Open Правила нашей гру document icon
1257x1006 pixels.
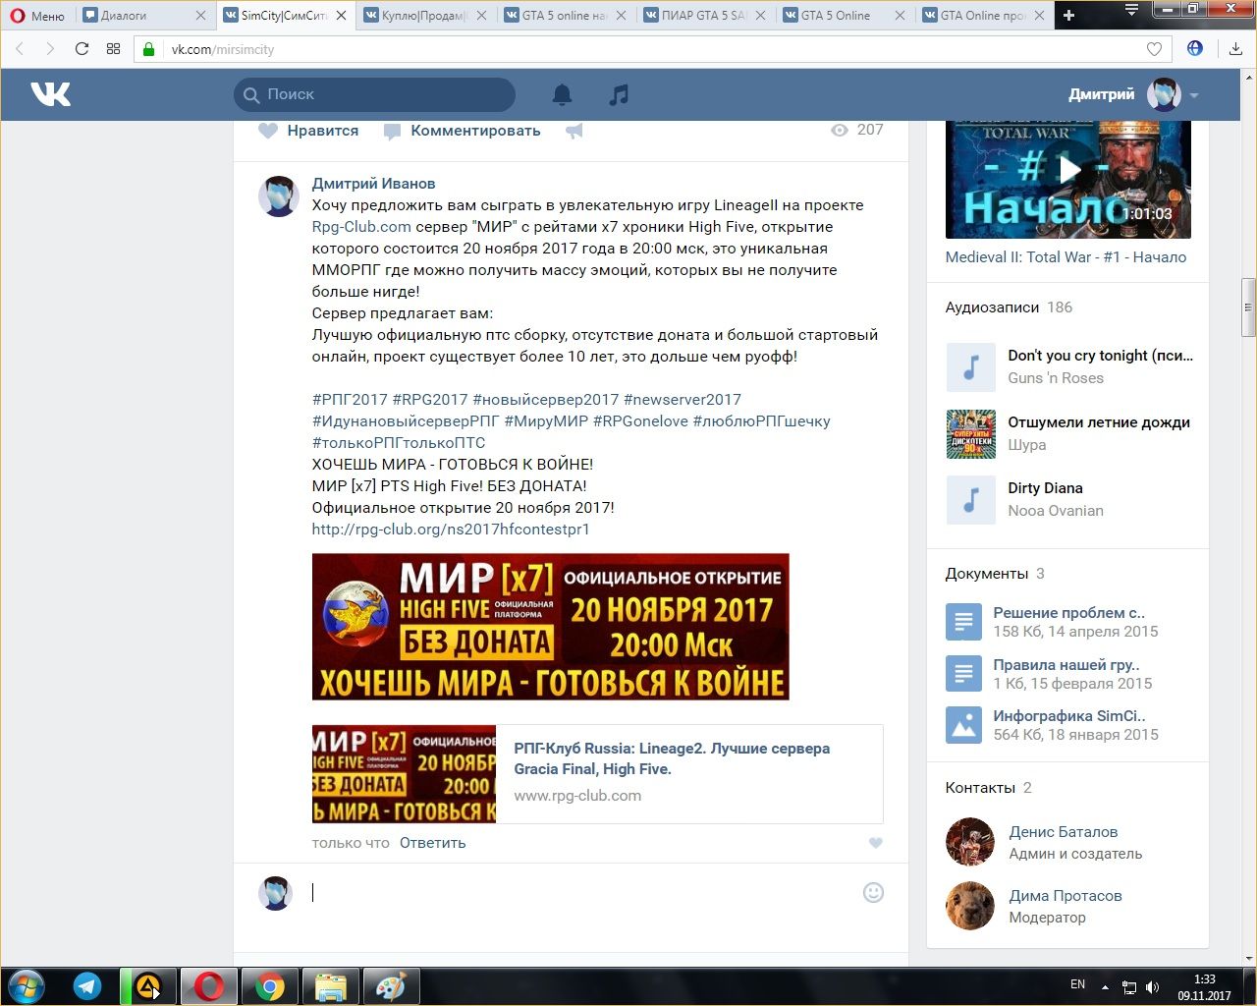pyautogui.click(x=963, y=674)
